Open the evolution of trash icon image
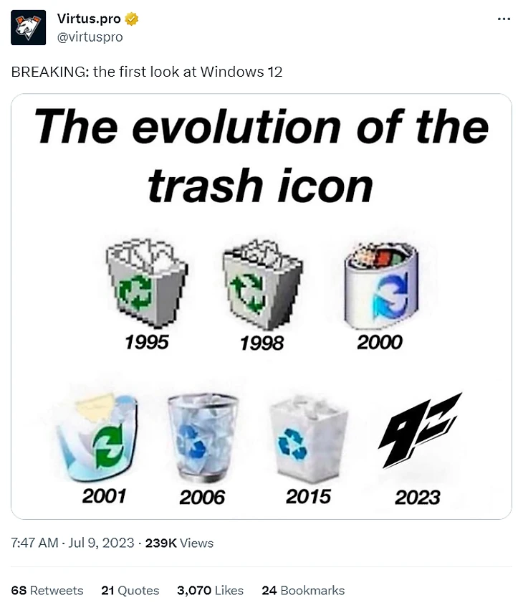523x608 pixels. (261, 306)
